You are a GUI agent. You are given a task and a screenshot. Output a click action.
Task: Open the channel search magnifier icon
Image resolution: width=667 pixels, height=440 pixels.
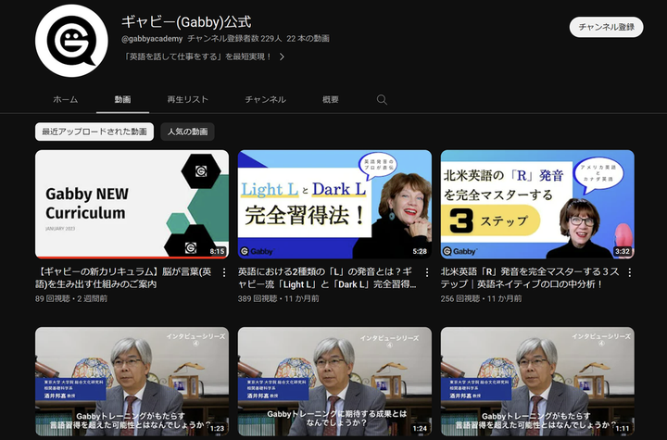[x=382, y=99]
